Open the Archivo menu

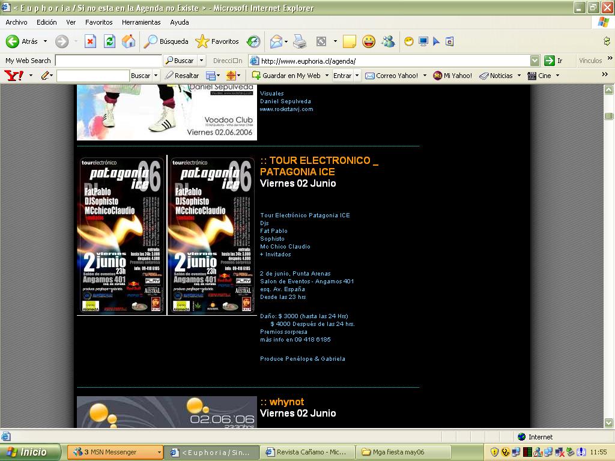tap(16, 22)
